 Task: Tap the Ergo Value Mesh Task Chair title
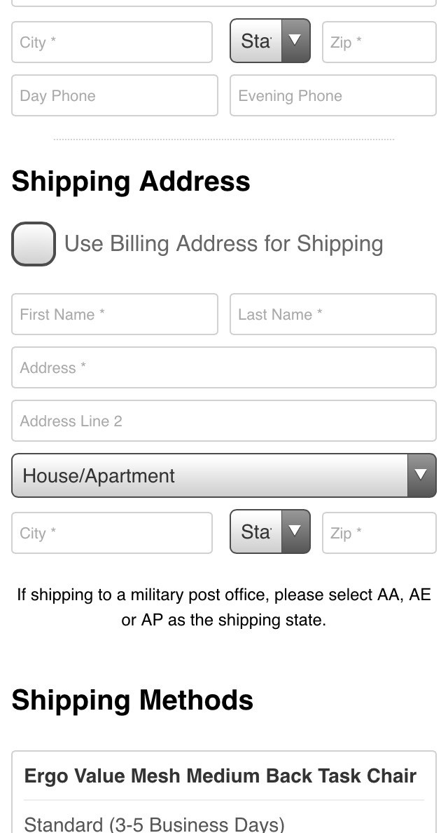[x=220, y=776]
